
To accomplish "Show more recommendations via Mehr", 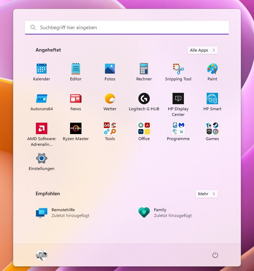I will (206, 194).
